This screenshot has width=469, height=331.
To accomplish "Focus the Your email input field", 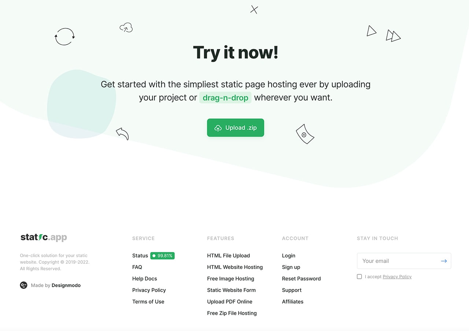I will tap(404, 261).
